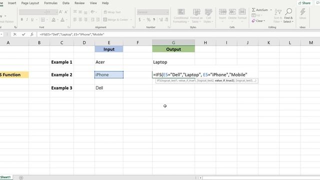Viewport: 320px width, 180px height.
Task: Select the cell containing Acer
Action: tap(109, 62)
